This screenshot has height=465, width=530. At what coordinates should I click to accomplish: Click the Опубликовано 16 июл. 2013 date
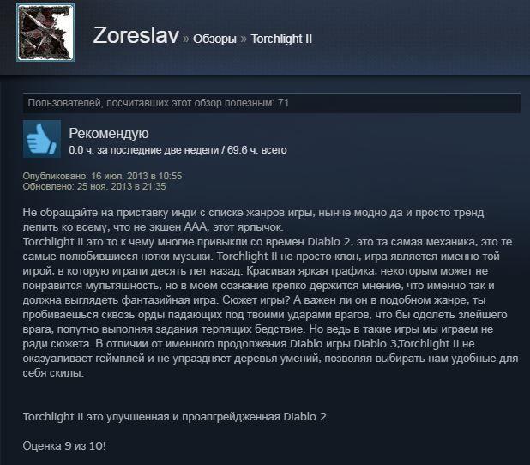[102, 176]
